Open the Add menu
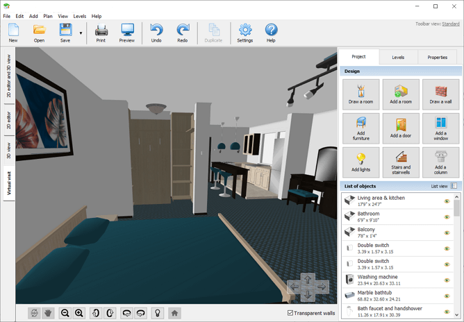The image size is (464, 322). pyautogui.click(x=33, y=16)
